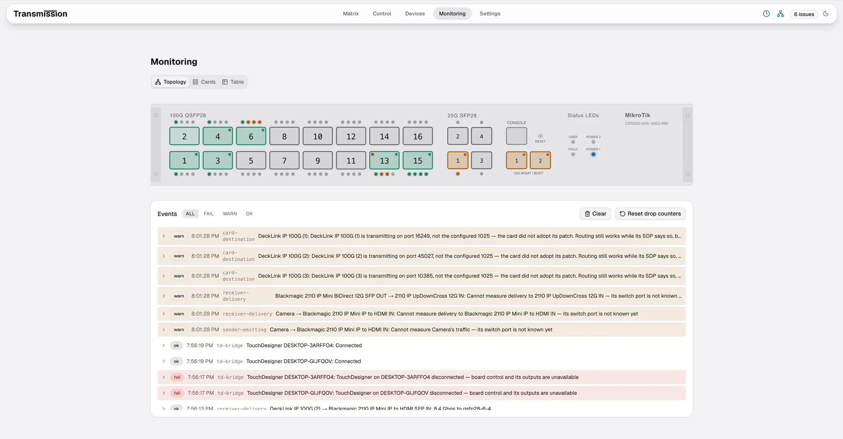Expand DESKTOP-3ARFFO4 disconnected fail event
The height and width of the screenshot is (439, 843).
tap(164, 377)
